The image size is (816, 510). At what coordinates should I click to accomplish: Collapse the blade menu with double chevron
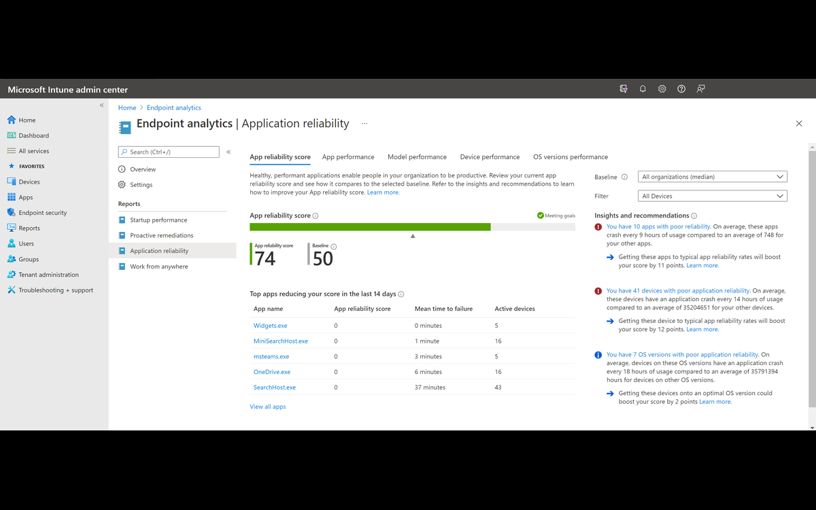click(228, 152)
